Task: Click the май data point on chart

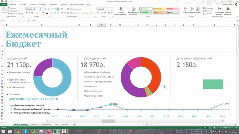Action: [x=111, y=104]
